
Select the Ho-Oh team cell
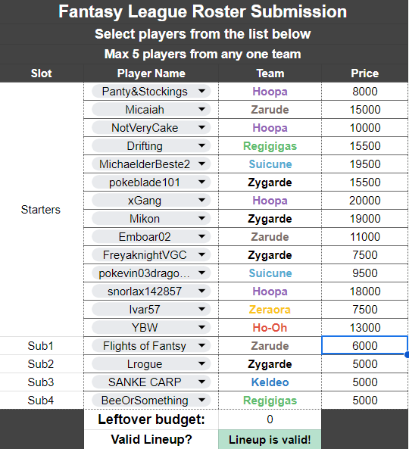[270, 328]
